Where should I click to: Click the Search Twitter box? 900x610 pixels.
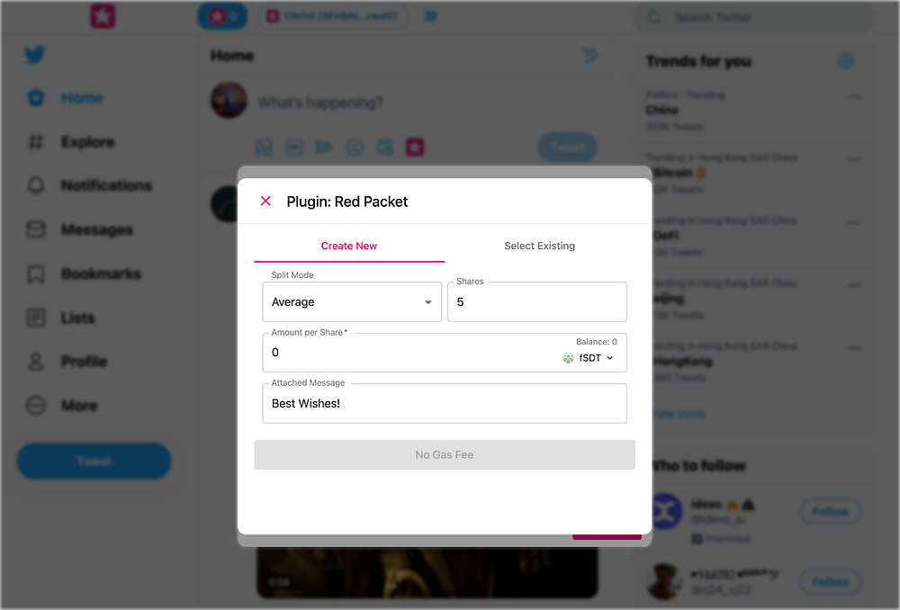coord(753,17)
